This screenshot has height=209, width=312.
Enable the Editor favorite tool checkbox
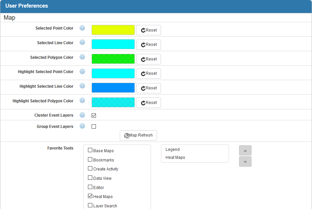[x=90, y=187]
